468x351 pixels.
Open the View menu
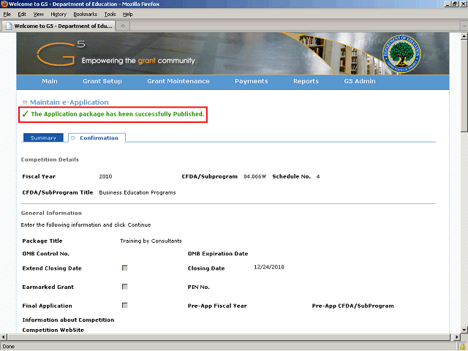click(x=39, y=15)
